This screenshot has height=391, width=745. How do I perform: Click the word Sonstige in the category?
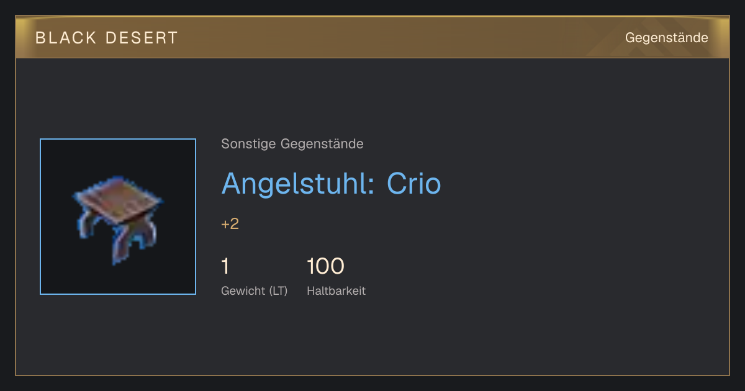(x=248, y=144)
